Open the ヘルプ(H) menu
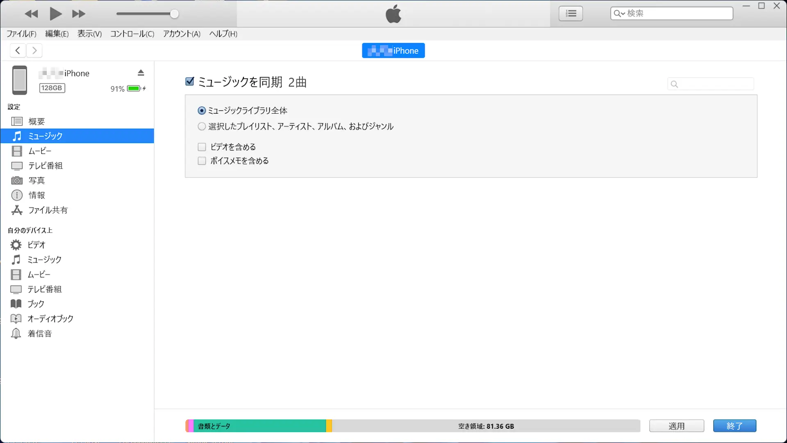Viewport: 787px width, 443px height. point(223,34)
